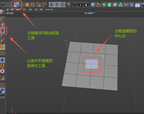Screen dimensions: 144x114
Task: Switch to Texture mode checkered cube
Action: 2,24
